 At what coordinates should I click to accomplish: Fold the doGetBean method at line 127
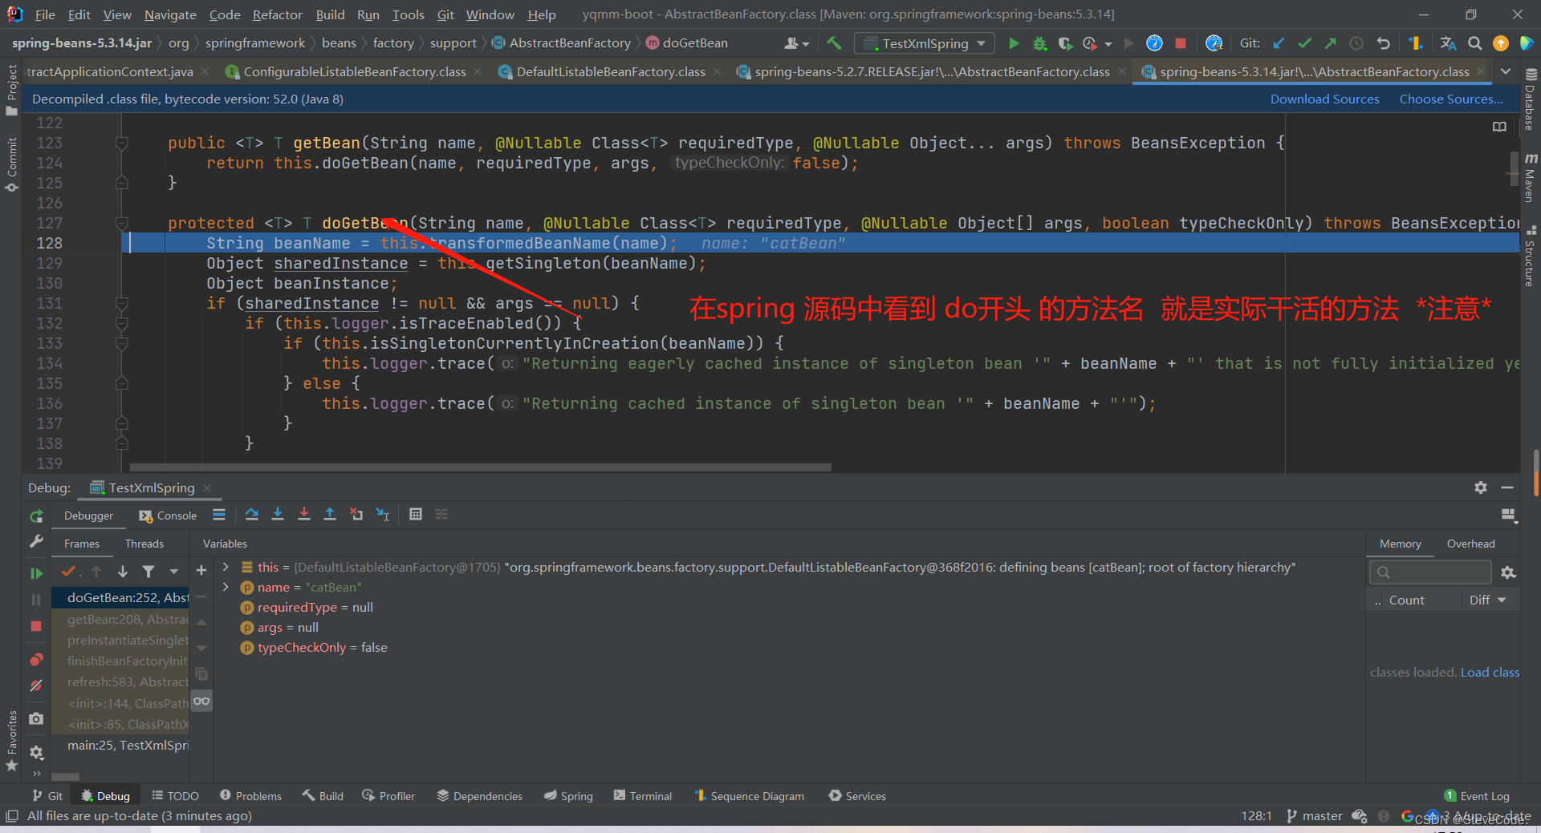coord(122,224)
